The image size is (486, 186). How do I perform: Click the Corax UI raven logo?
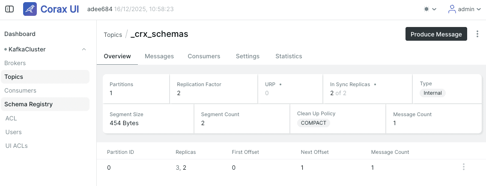click(30, 9)
